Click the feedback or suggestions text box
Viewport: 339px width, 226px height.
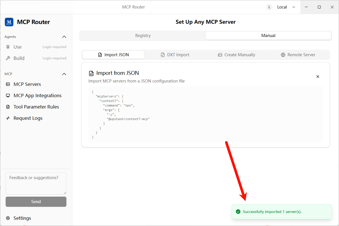coord(36,183)
